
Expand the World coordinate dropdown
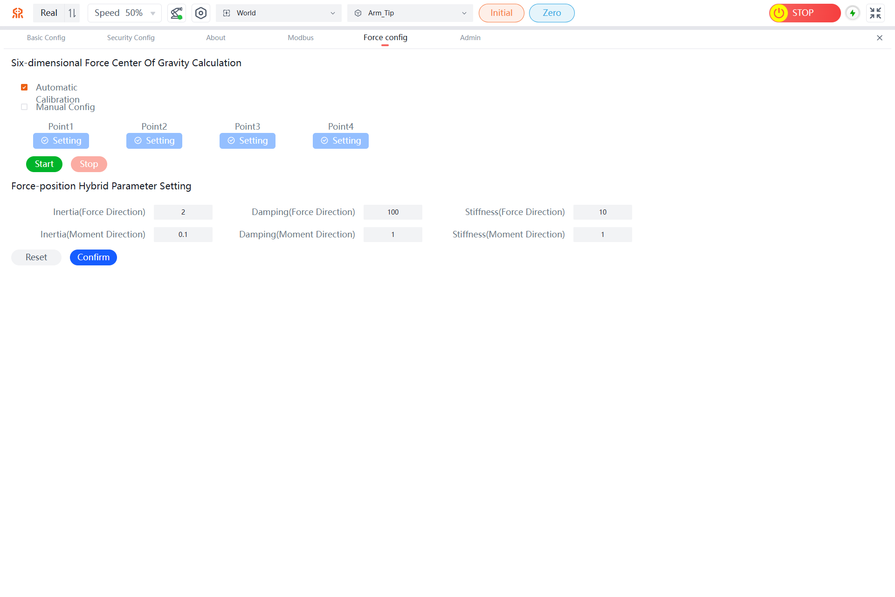(x=278, y=13)
